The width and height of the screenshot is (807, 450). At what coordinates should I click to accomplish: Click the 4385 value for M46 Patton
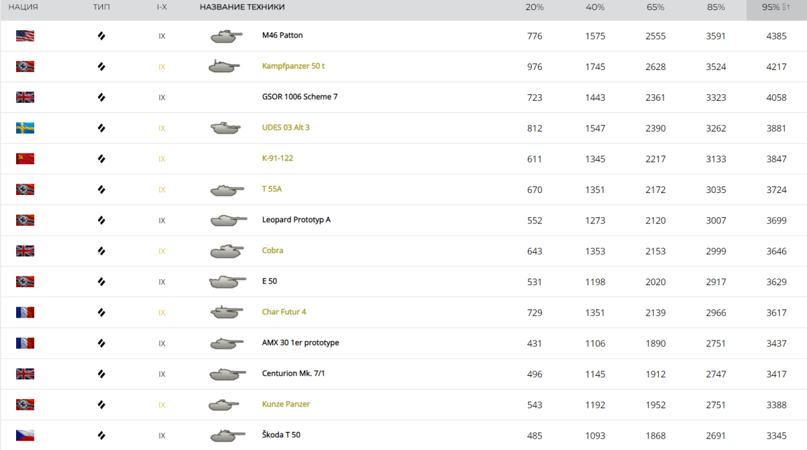776,36
